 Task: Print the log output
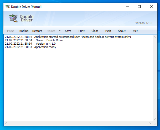(81, 31)
